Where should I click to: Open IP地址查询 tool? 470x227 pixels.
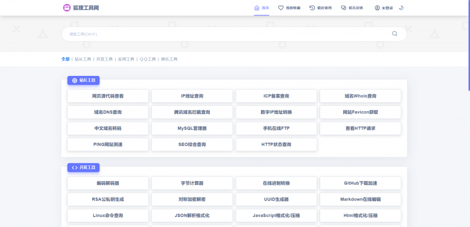point(192,96)
